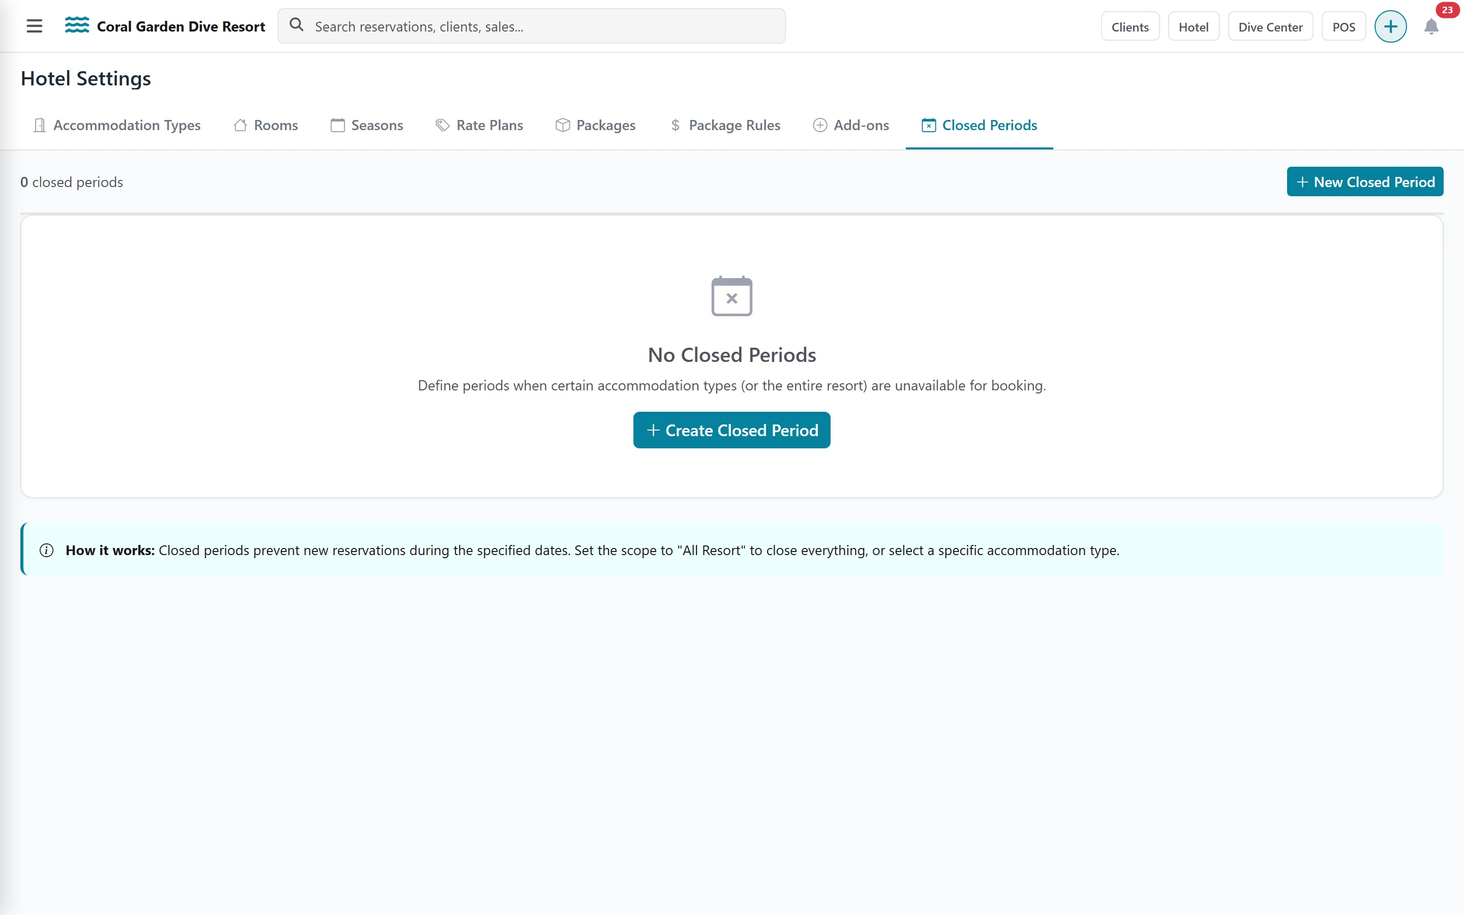Select the Rate Plans tab

(x=479, y=125)
